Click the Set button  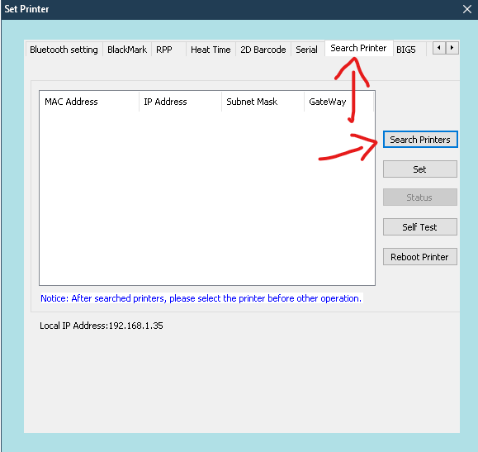pos(420,169)
